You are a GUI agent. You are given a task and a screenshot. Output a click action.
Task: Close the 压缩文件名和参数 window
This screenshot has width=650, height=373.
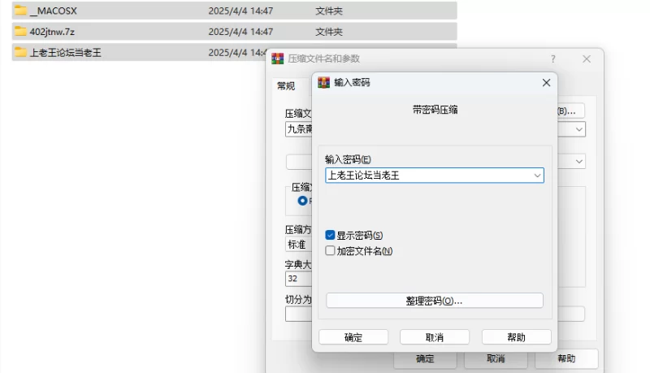pyautogui.click(x=586, y=59)
